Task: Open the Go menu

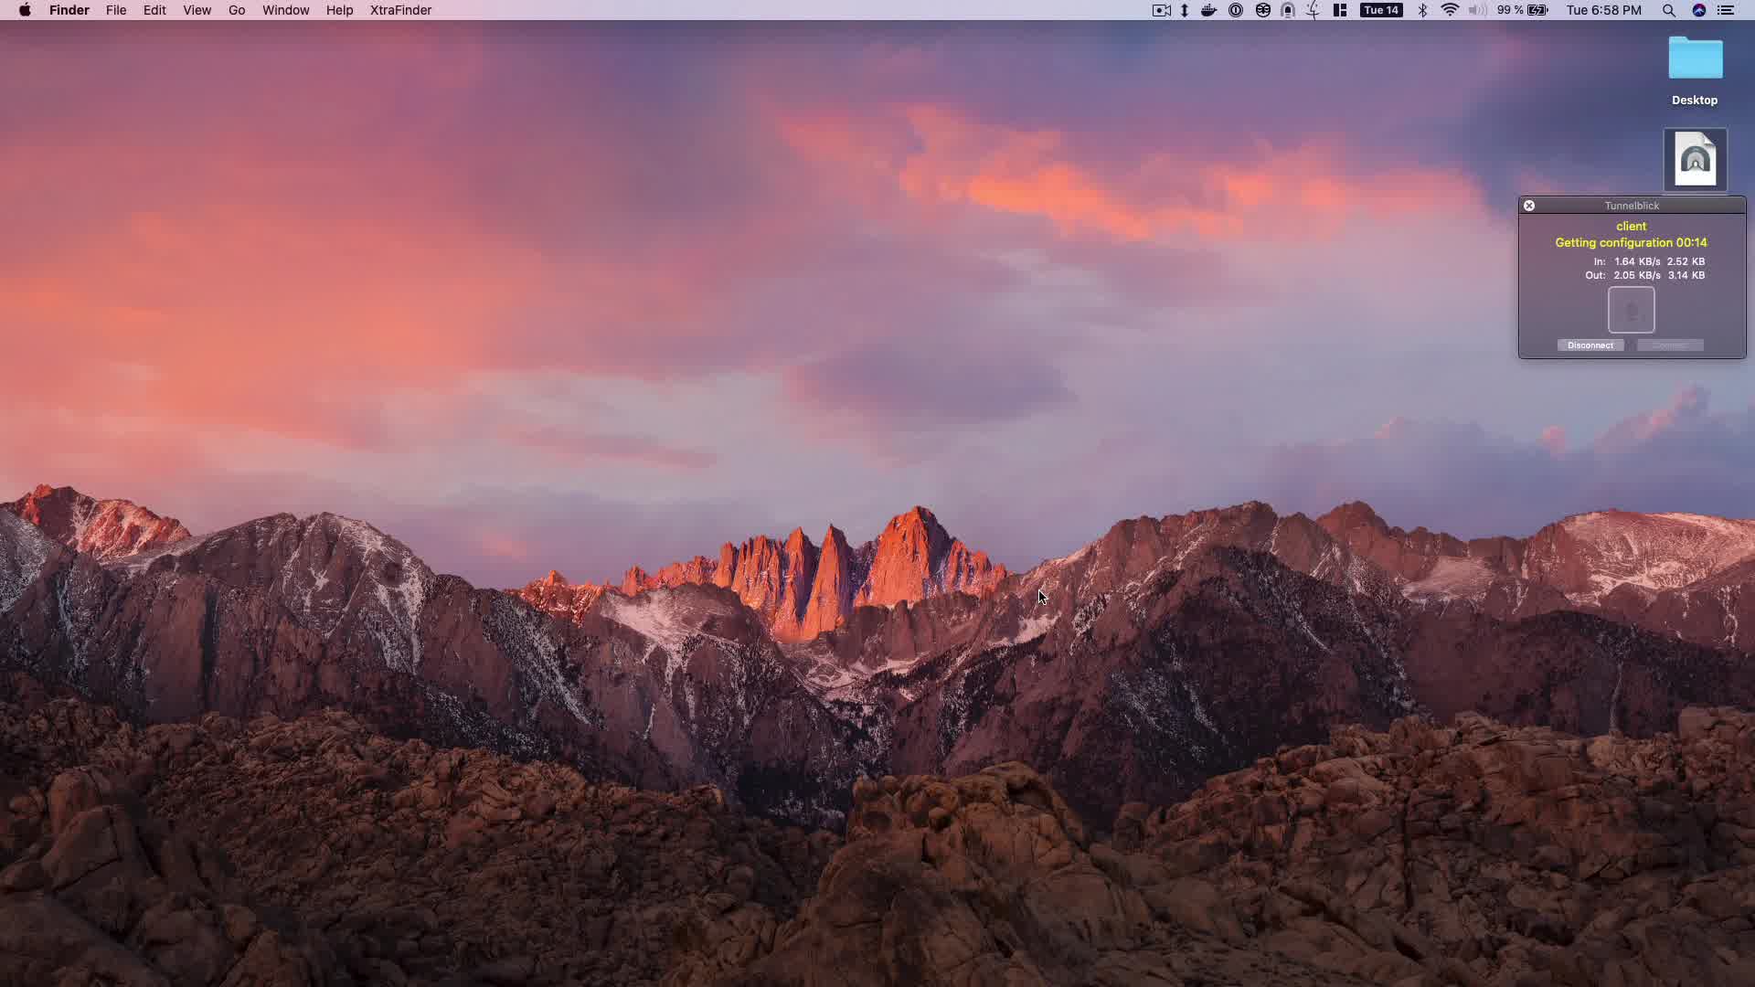Action: point(237,10)
